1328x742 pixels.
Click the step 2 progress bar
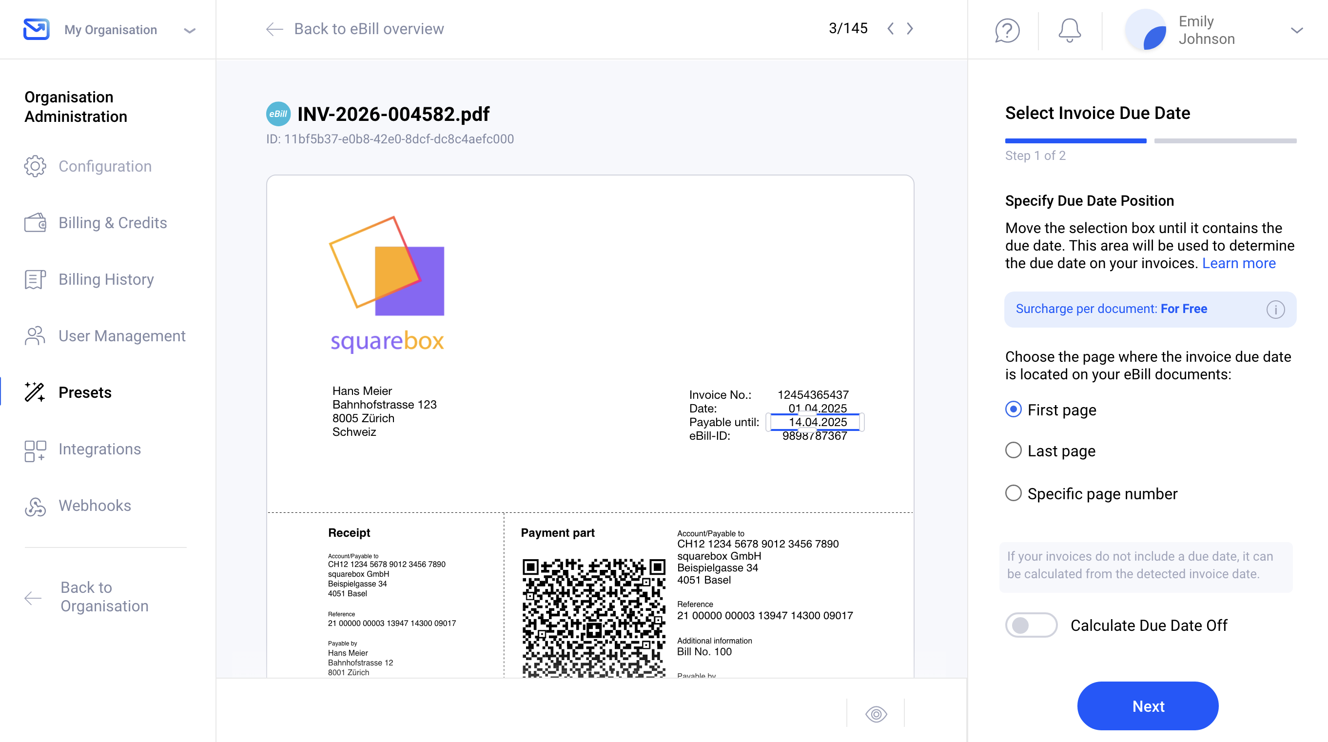click(x=1225, y=141)
